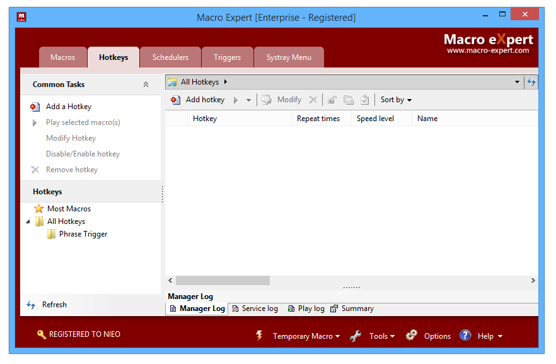Switch to the Hotkeys tab
Screen dimensions: 556x364
point(113,57)
